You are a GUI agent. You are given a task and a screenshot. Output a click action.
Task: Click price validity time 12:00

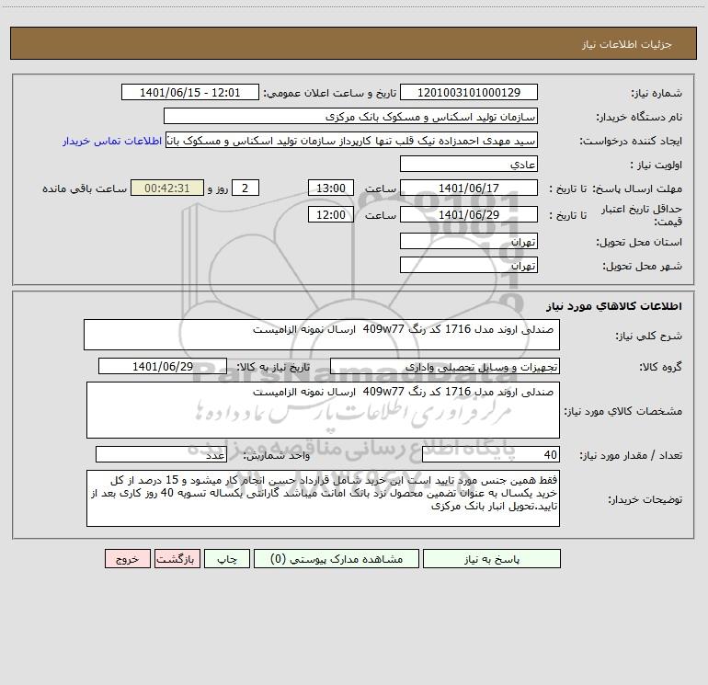tap(330, 214)
